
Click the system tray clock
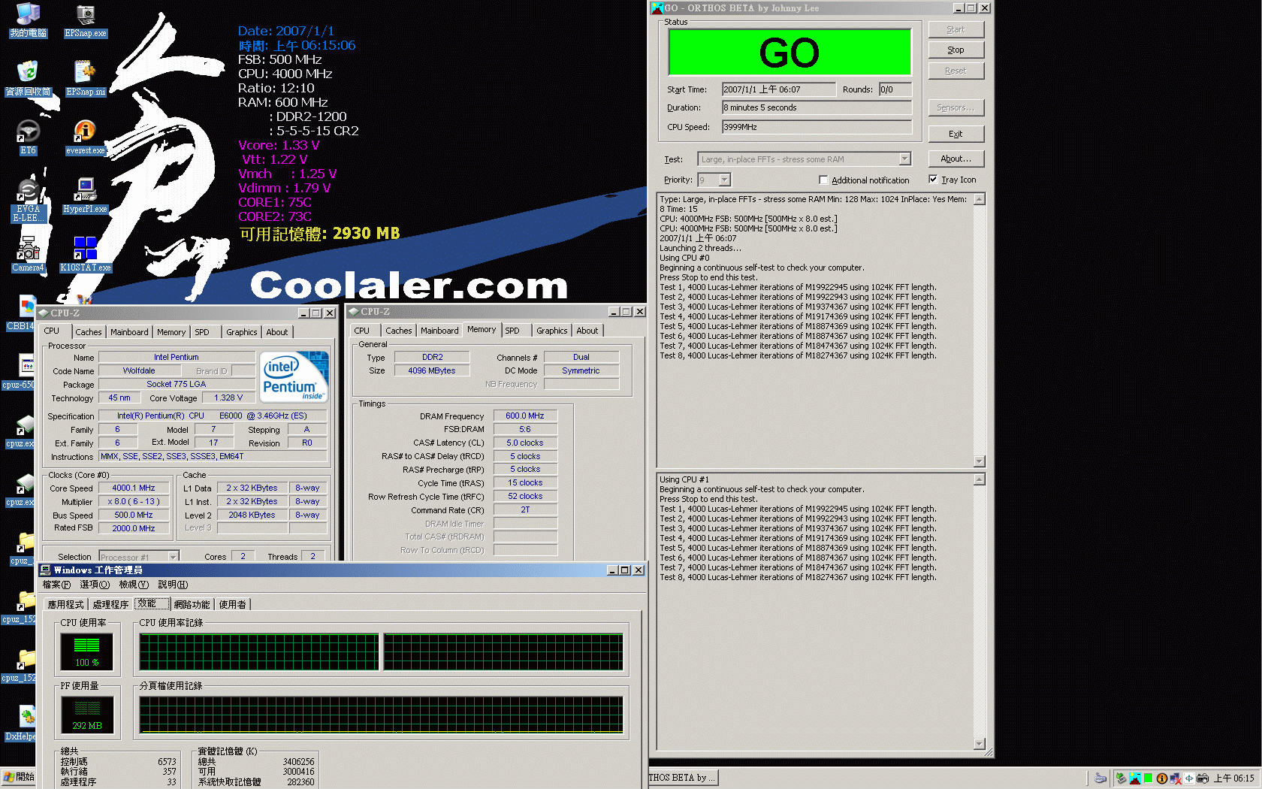point(1234,778)
